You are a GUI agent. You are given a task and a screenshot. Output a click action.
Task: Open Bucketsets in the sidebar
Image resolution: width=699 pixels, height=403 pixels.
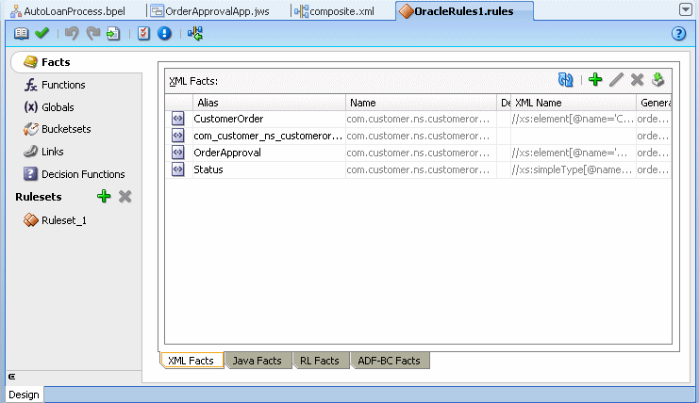point(66,129)
